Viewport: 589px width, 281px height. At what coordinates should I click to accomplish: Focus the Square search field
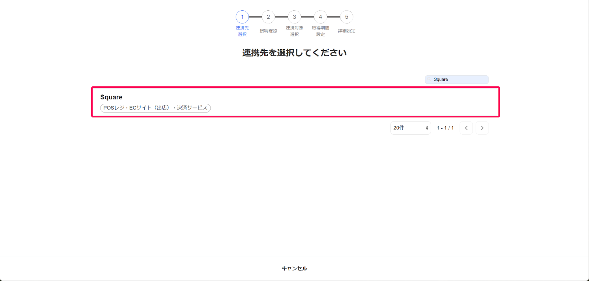click(x=456, y=79)
